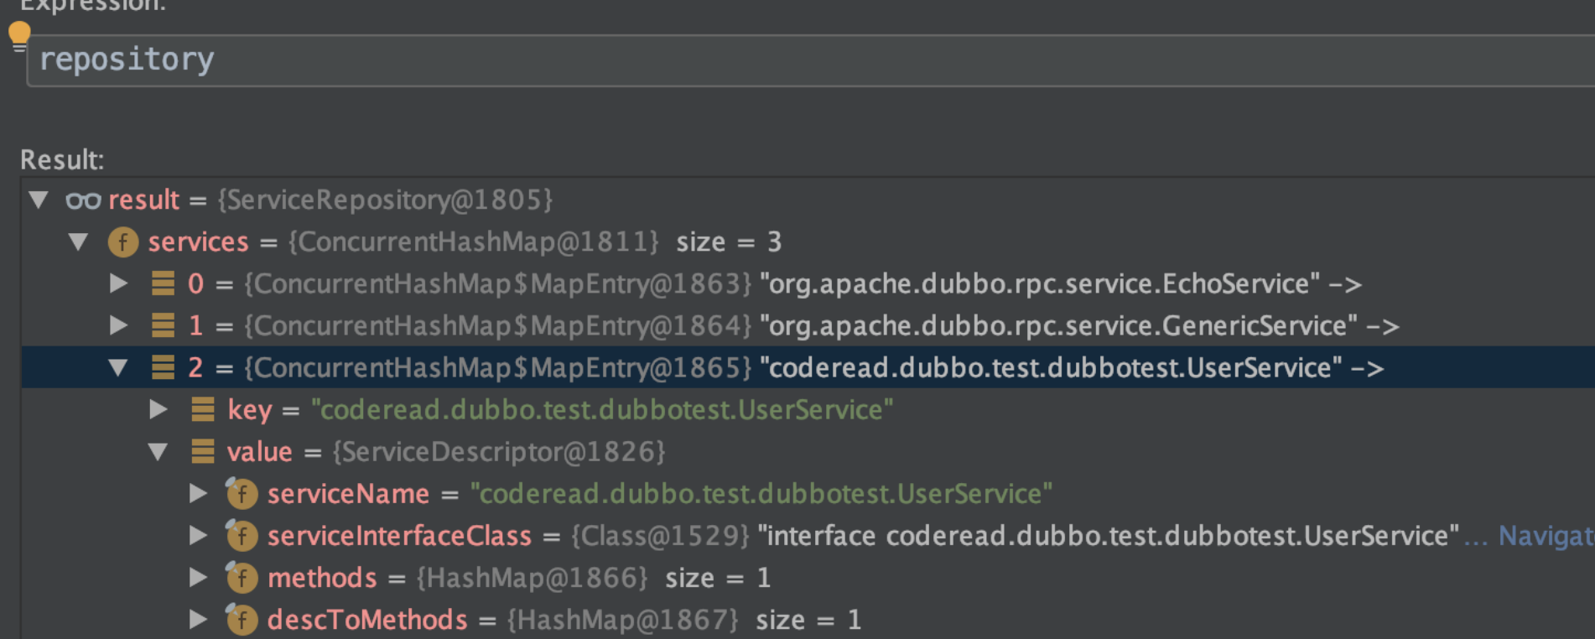1595x639 pixels.
Task: Expand the serviceName field
Action: (x=198, y=493)
